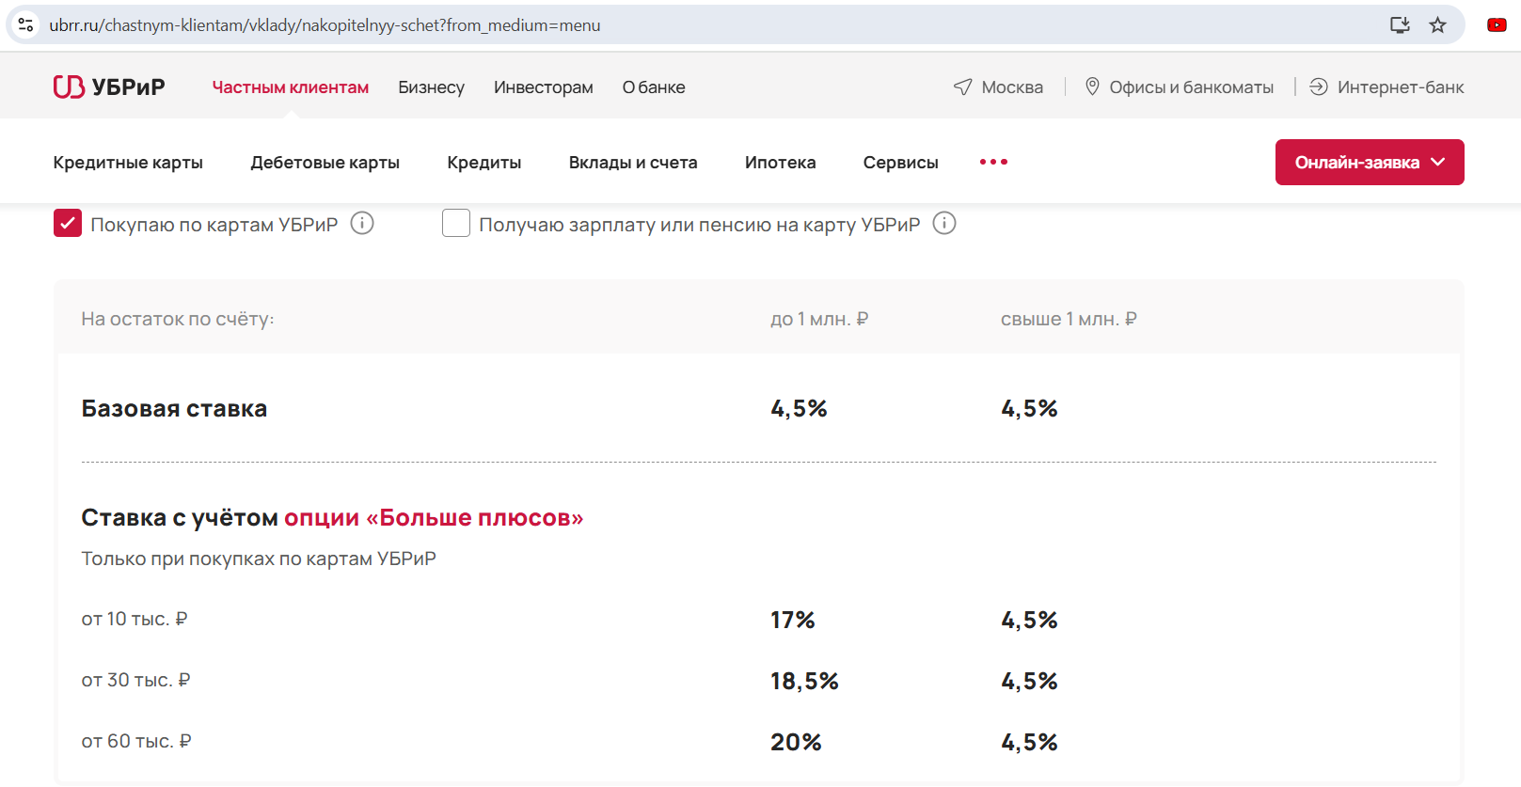Click the install app icon in address bar
Viewport: 1521px width, 787px height.
tap(1400, 25)
